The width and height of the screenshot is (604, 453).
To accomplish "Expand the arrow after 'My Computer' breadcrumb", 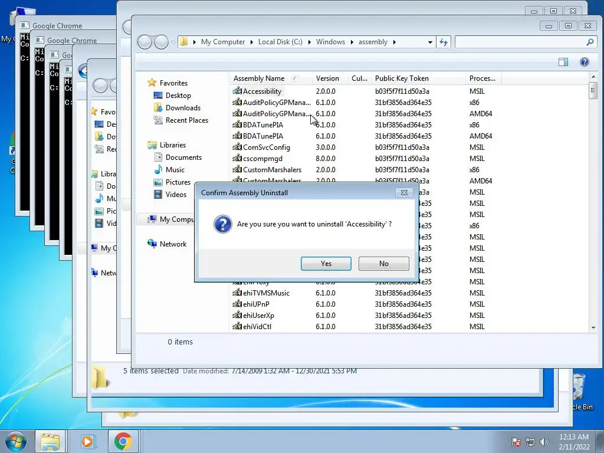I will tap(251, 42).
